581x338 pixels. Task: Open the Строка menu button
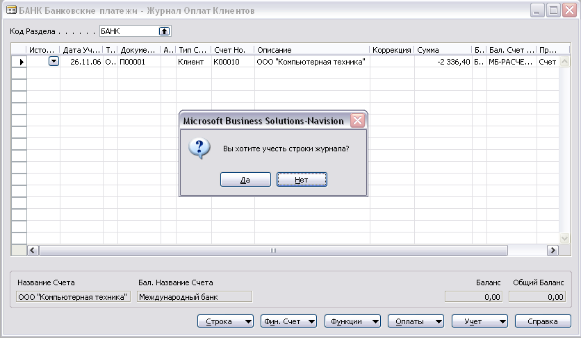pyautogui.click(x=225, y=321)
